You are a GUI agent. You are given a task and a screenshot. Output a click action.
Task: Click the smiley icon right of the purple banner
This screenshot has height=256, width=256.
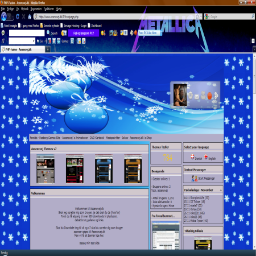click(x=103, y=33)
